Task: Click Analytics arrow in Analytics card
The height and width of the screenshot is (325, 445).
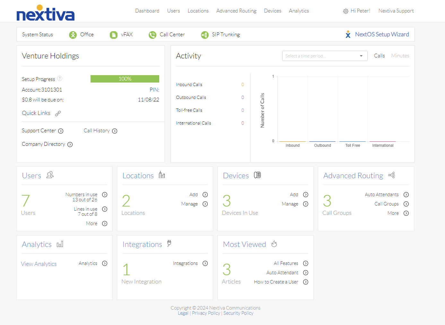Action: coord(105,263)
